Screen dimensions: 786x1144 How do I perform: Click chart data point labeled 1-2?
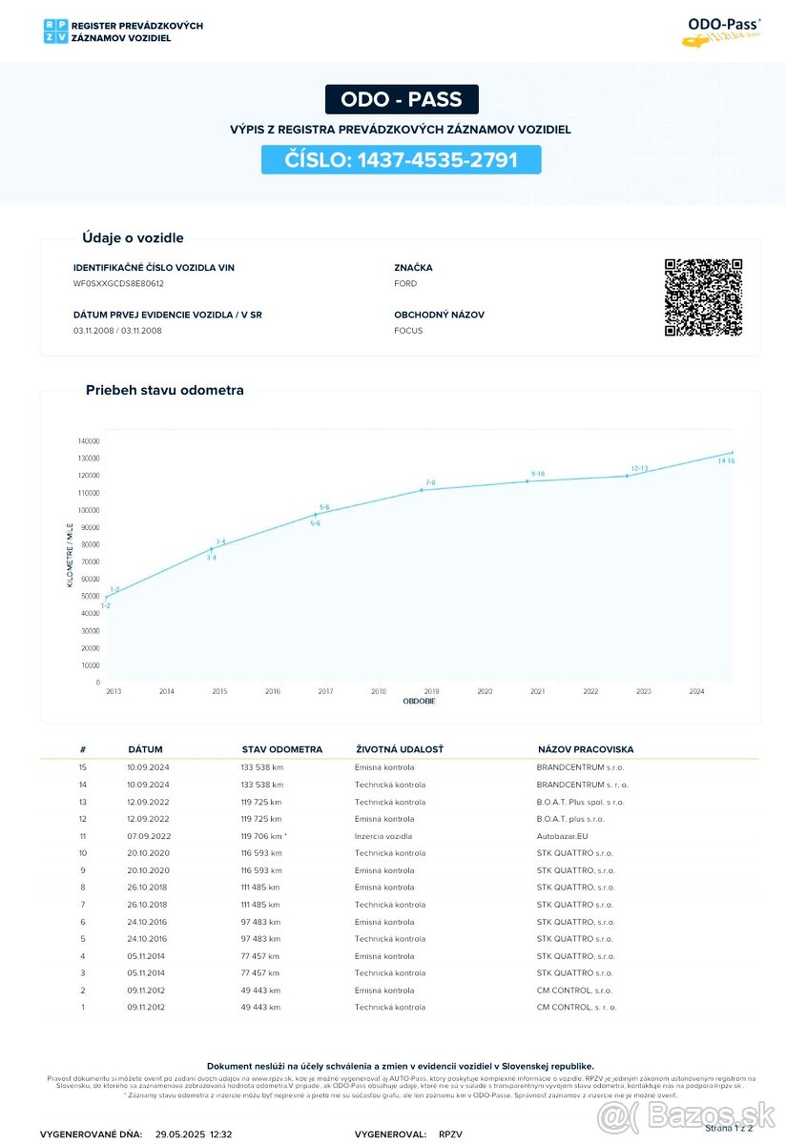(106, 598)
